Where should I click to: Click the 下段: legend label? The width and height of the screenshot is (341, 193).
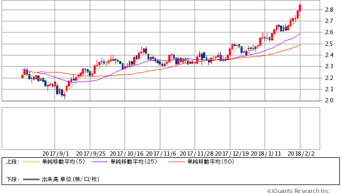click(x=13, y=179)
